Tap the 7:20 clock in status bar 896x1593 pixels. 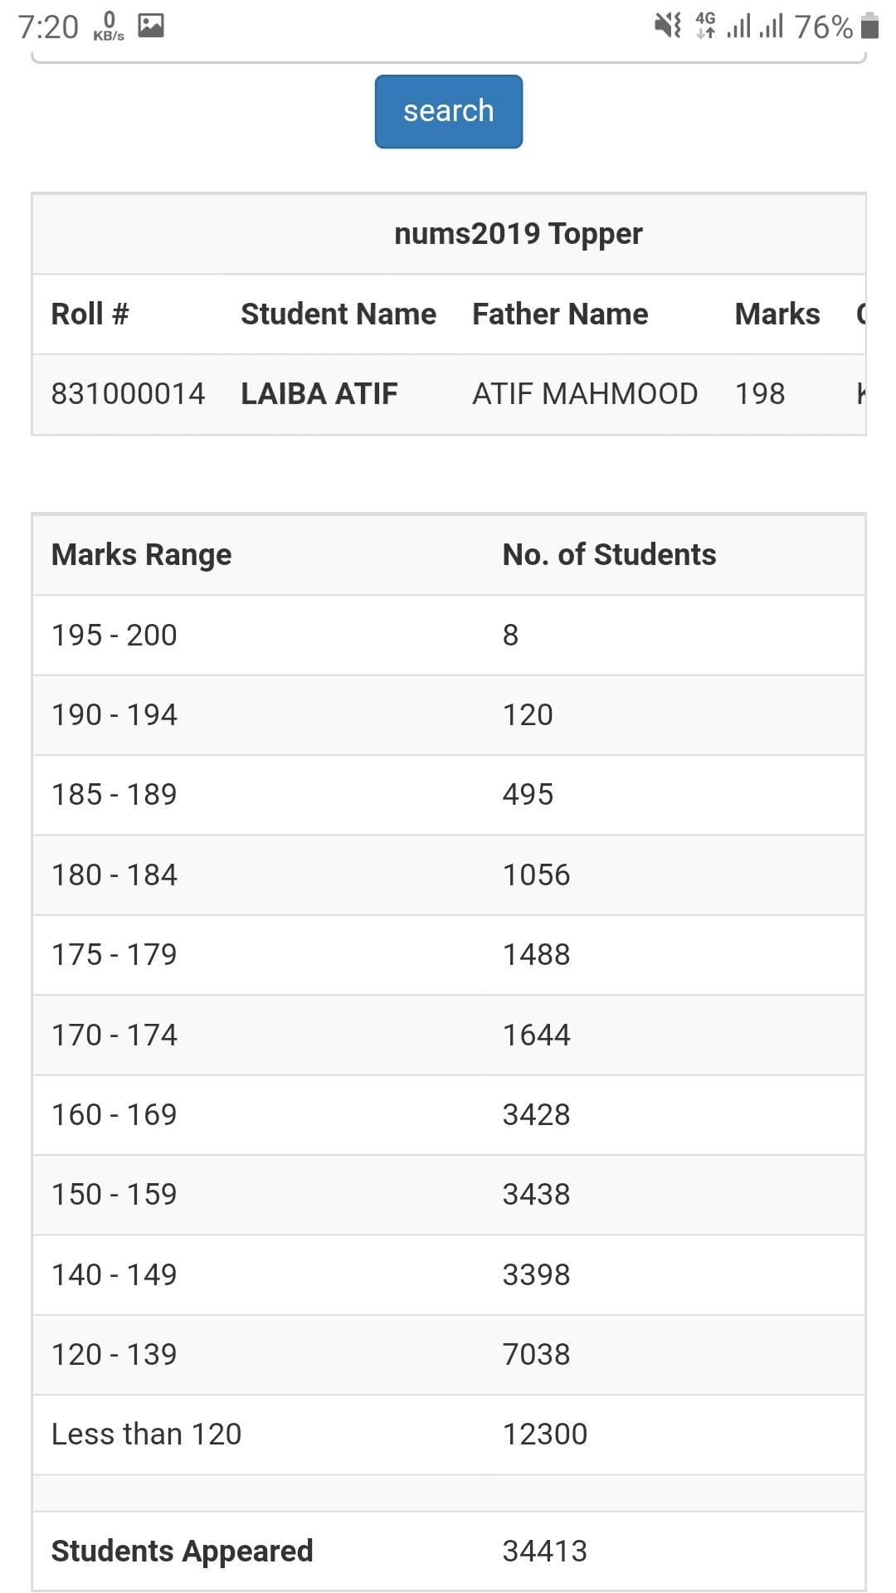click(48, 27)
